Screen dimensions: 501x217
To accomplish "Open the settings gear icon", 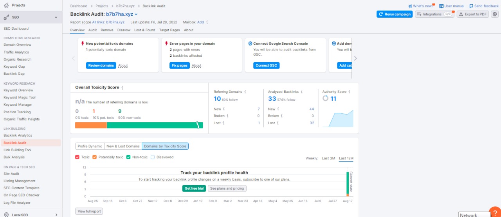I will (495, 14).
